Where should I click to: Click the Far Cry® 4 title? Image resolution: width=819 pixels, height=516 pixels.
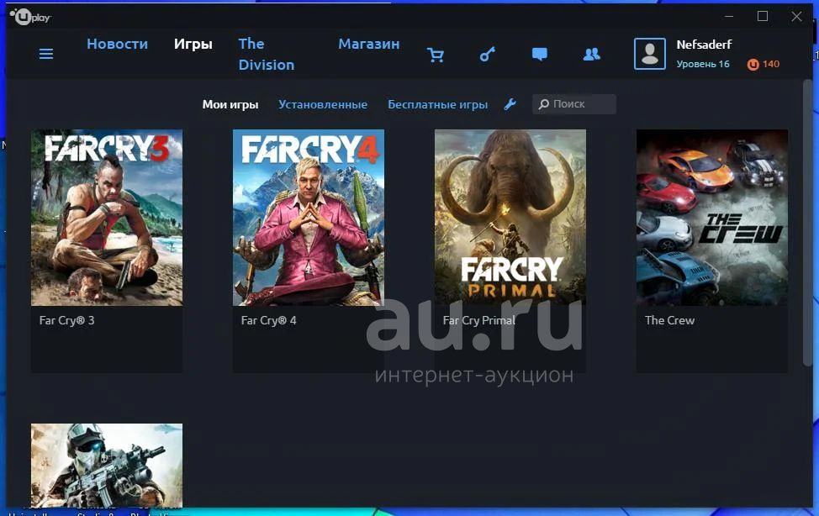(x=268, y=321)
